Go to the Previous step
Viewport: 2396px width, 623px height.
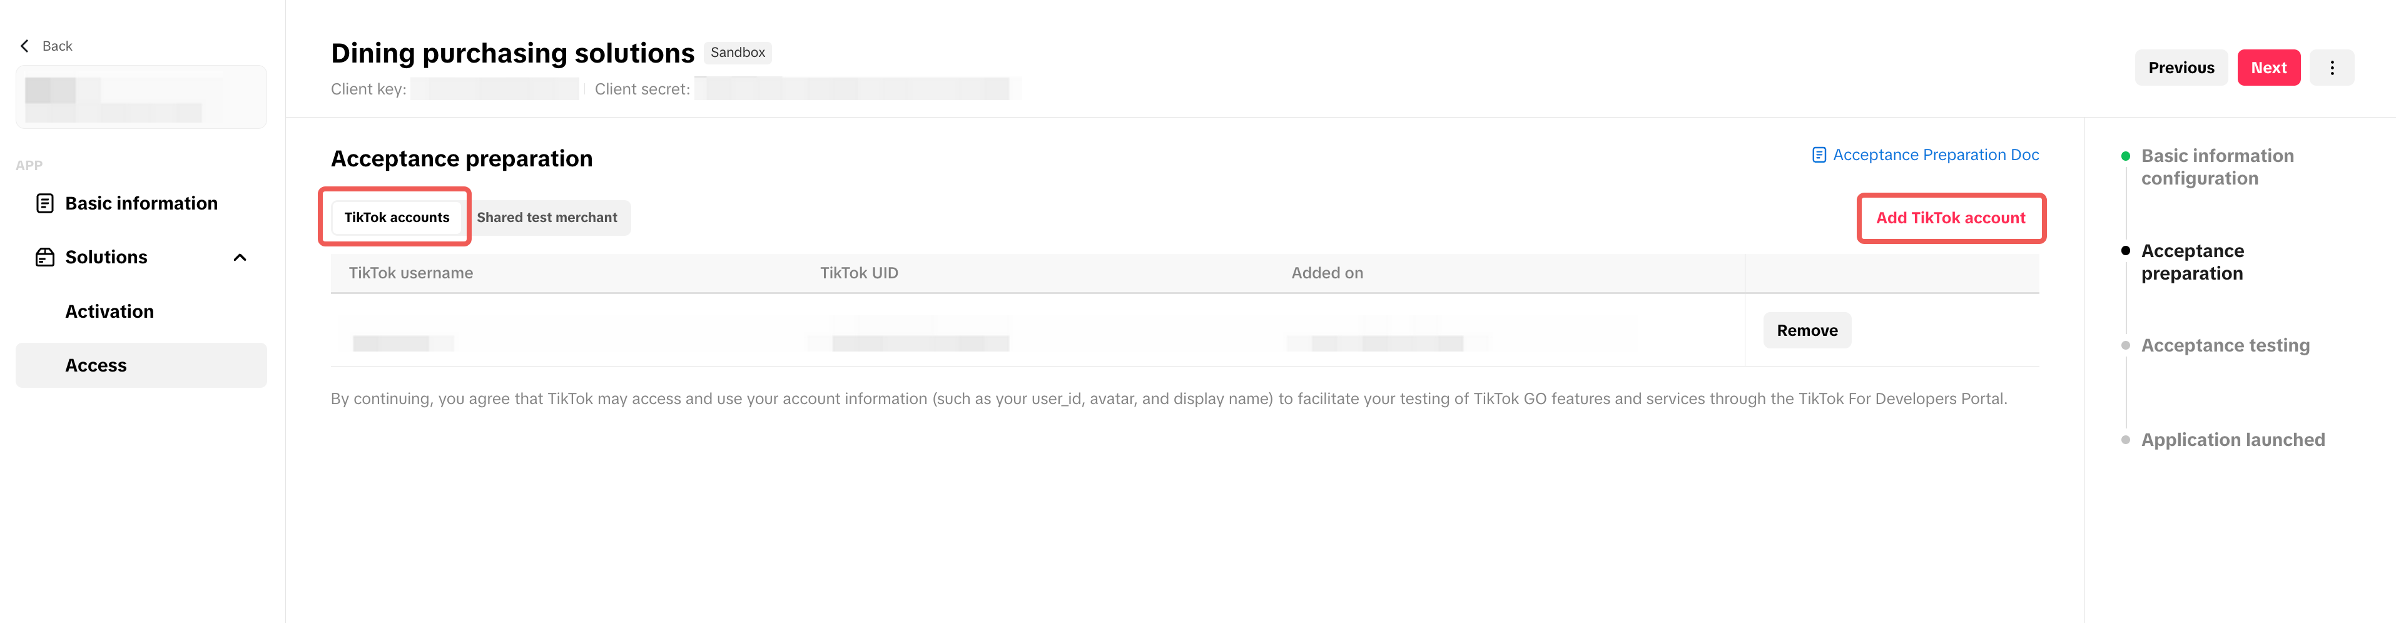[x=2180, y=68]
